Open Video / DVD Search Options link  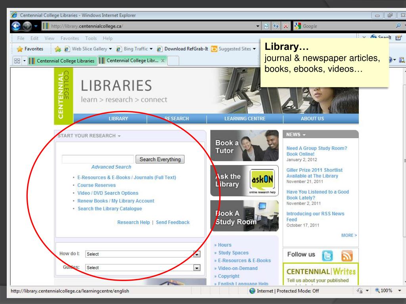[108, 193]
